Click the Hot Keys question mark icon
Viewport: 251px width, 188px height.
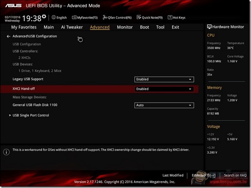[x=170, y=17]
